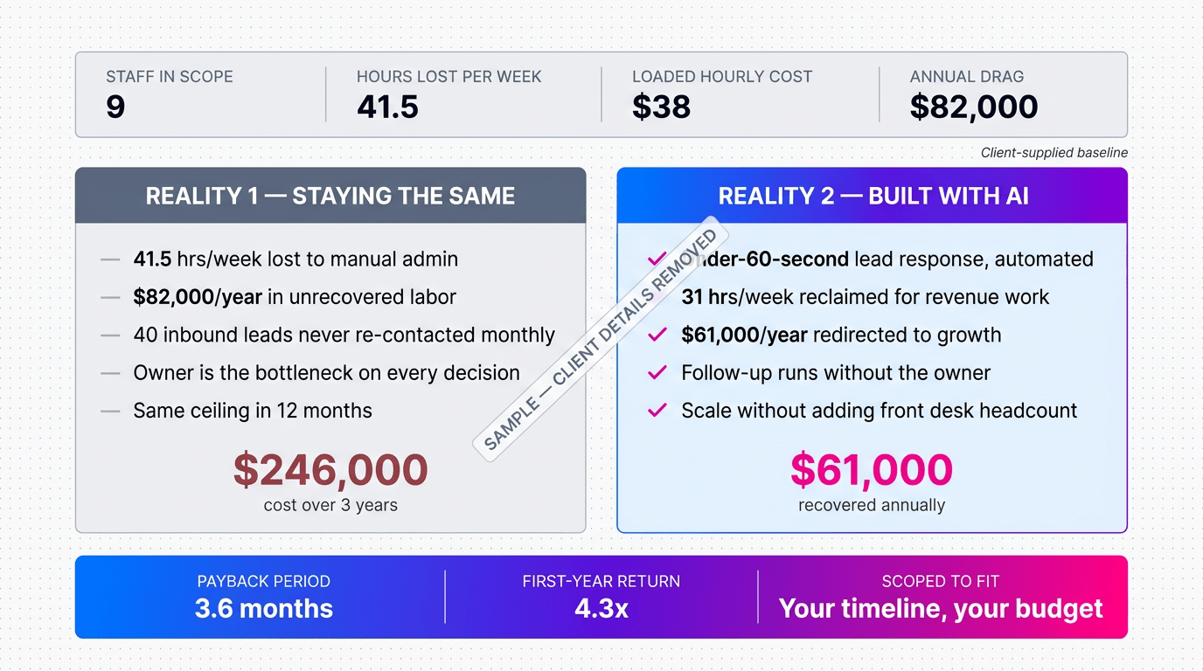Select the Reality 1 — Staying the Same header
1203x671 pixels.
330,196
